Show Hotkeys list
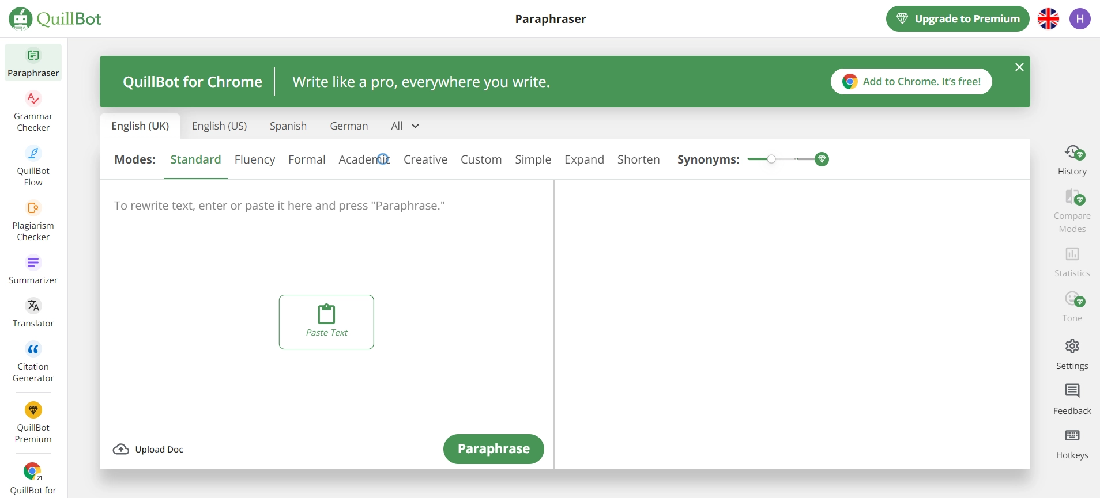This screenshot has width=1100, height=498. point(1072,444)
